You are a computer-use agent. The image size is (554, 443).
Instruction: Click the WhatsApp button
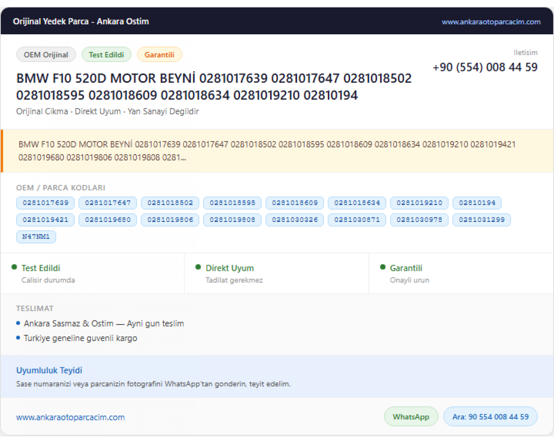pos(411,416)
